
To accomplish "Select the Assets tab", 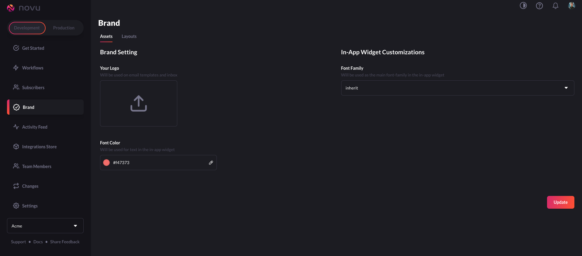I will (106, 36).
